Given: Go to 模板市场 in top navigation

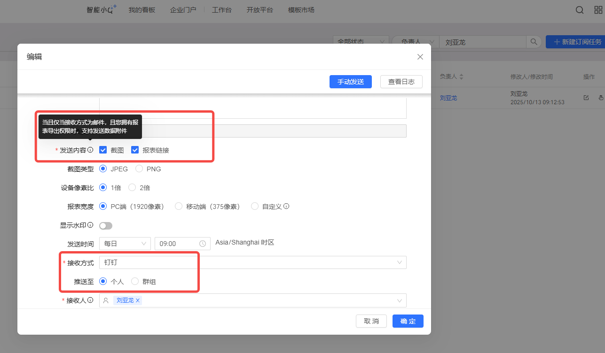Looking at the screenshot, I should [x=301, y=10].
